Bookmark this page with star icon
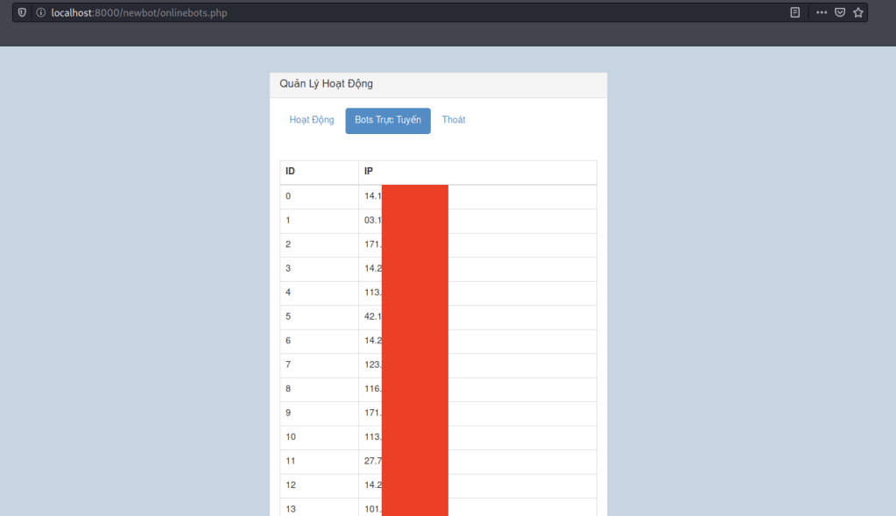Screen dimensions: 896x516 click(857, 12)
